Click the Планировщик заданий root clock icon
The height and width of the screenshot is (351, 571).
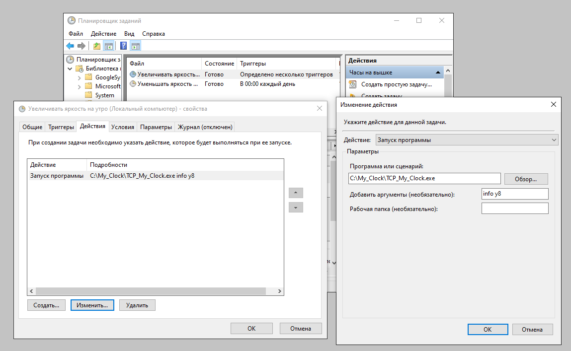point(70,59)
